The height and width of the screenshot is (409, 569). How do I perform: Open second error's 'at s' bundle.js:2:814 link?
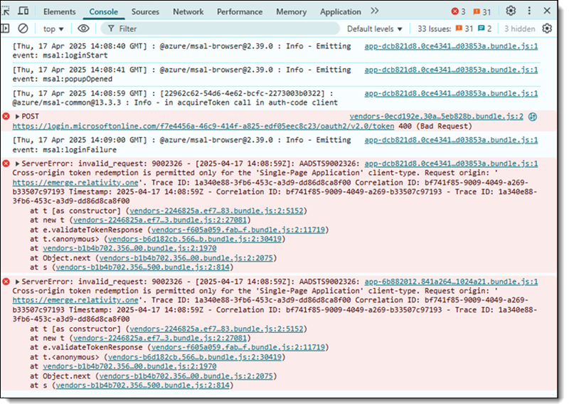[143, 386]
